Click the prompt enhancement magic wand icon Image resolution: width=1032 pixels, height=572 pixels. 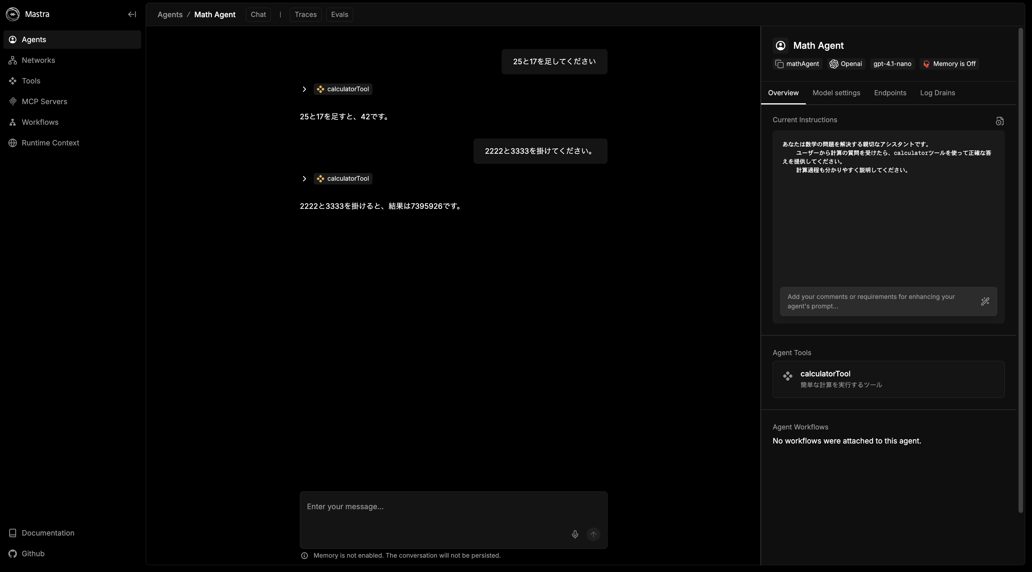[x=985, y=301]
